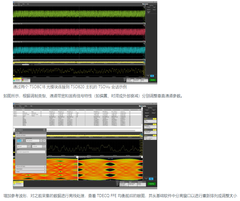Open the Horizontal settings badge in the lower window
Image resolution: width=240 pixels, height=201 pixels.
[x=124, y=184]
